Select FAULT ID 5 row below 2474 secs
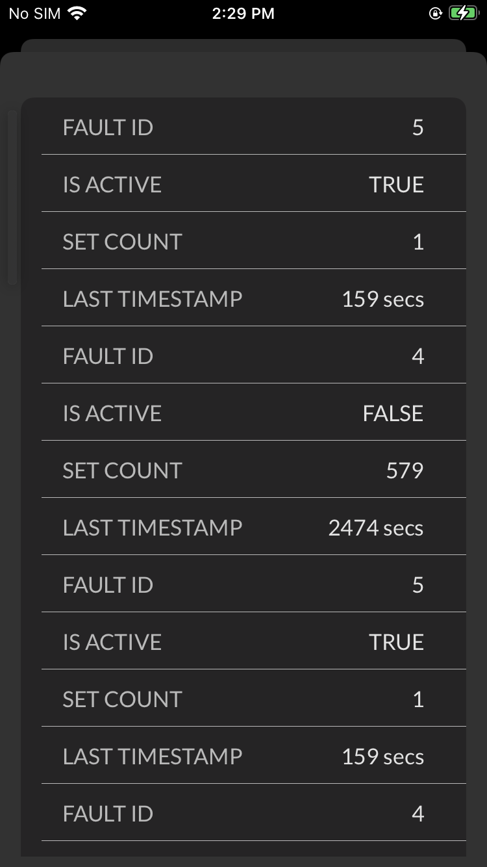 pyautogui.click(x=243, y=585)
